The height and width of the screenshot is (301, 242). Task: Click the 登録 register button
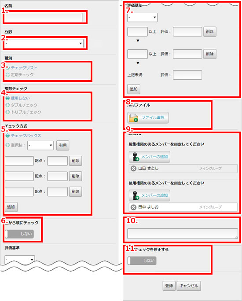(169, 286)
